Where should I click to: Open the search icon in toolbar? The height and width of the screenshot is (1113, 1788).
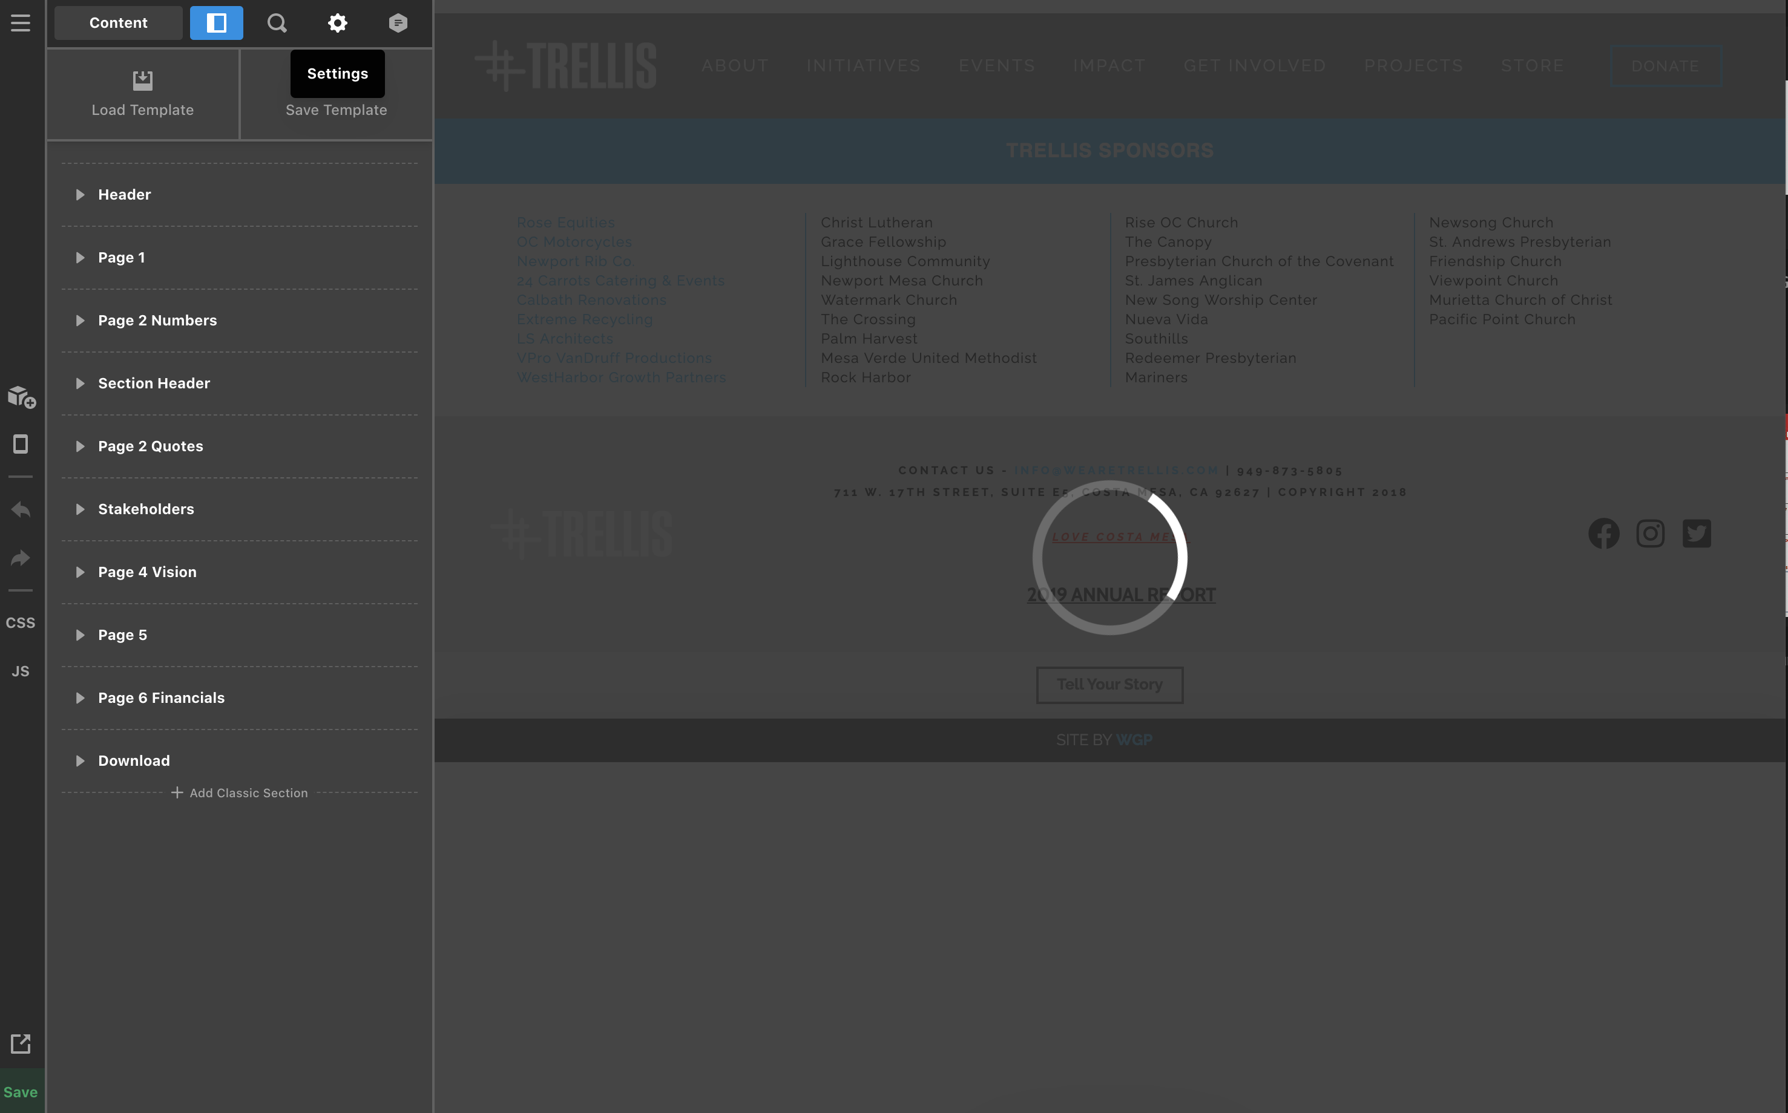pyautogui.click(x=277, y=23)
